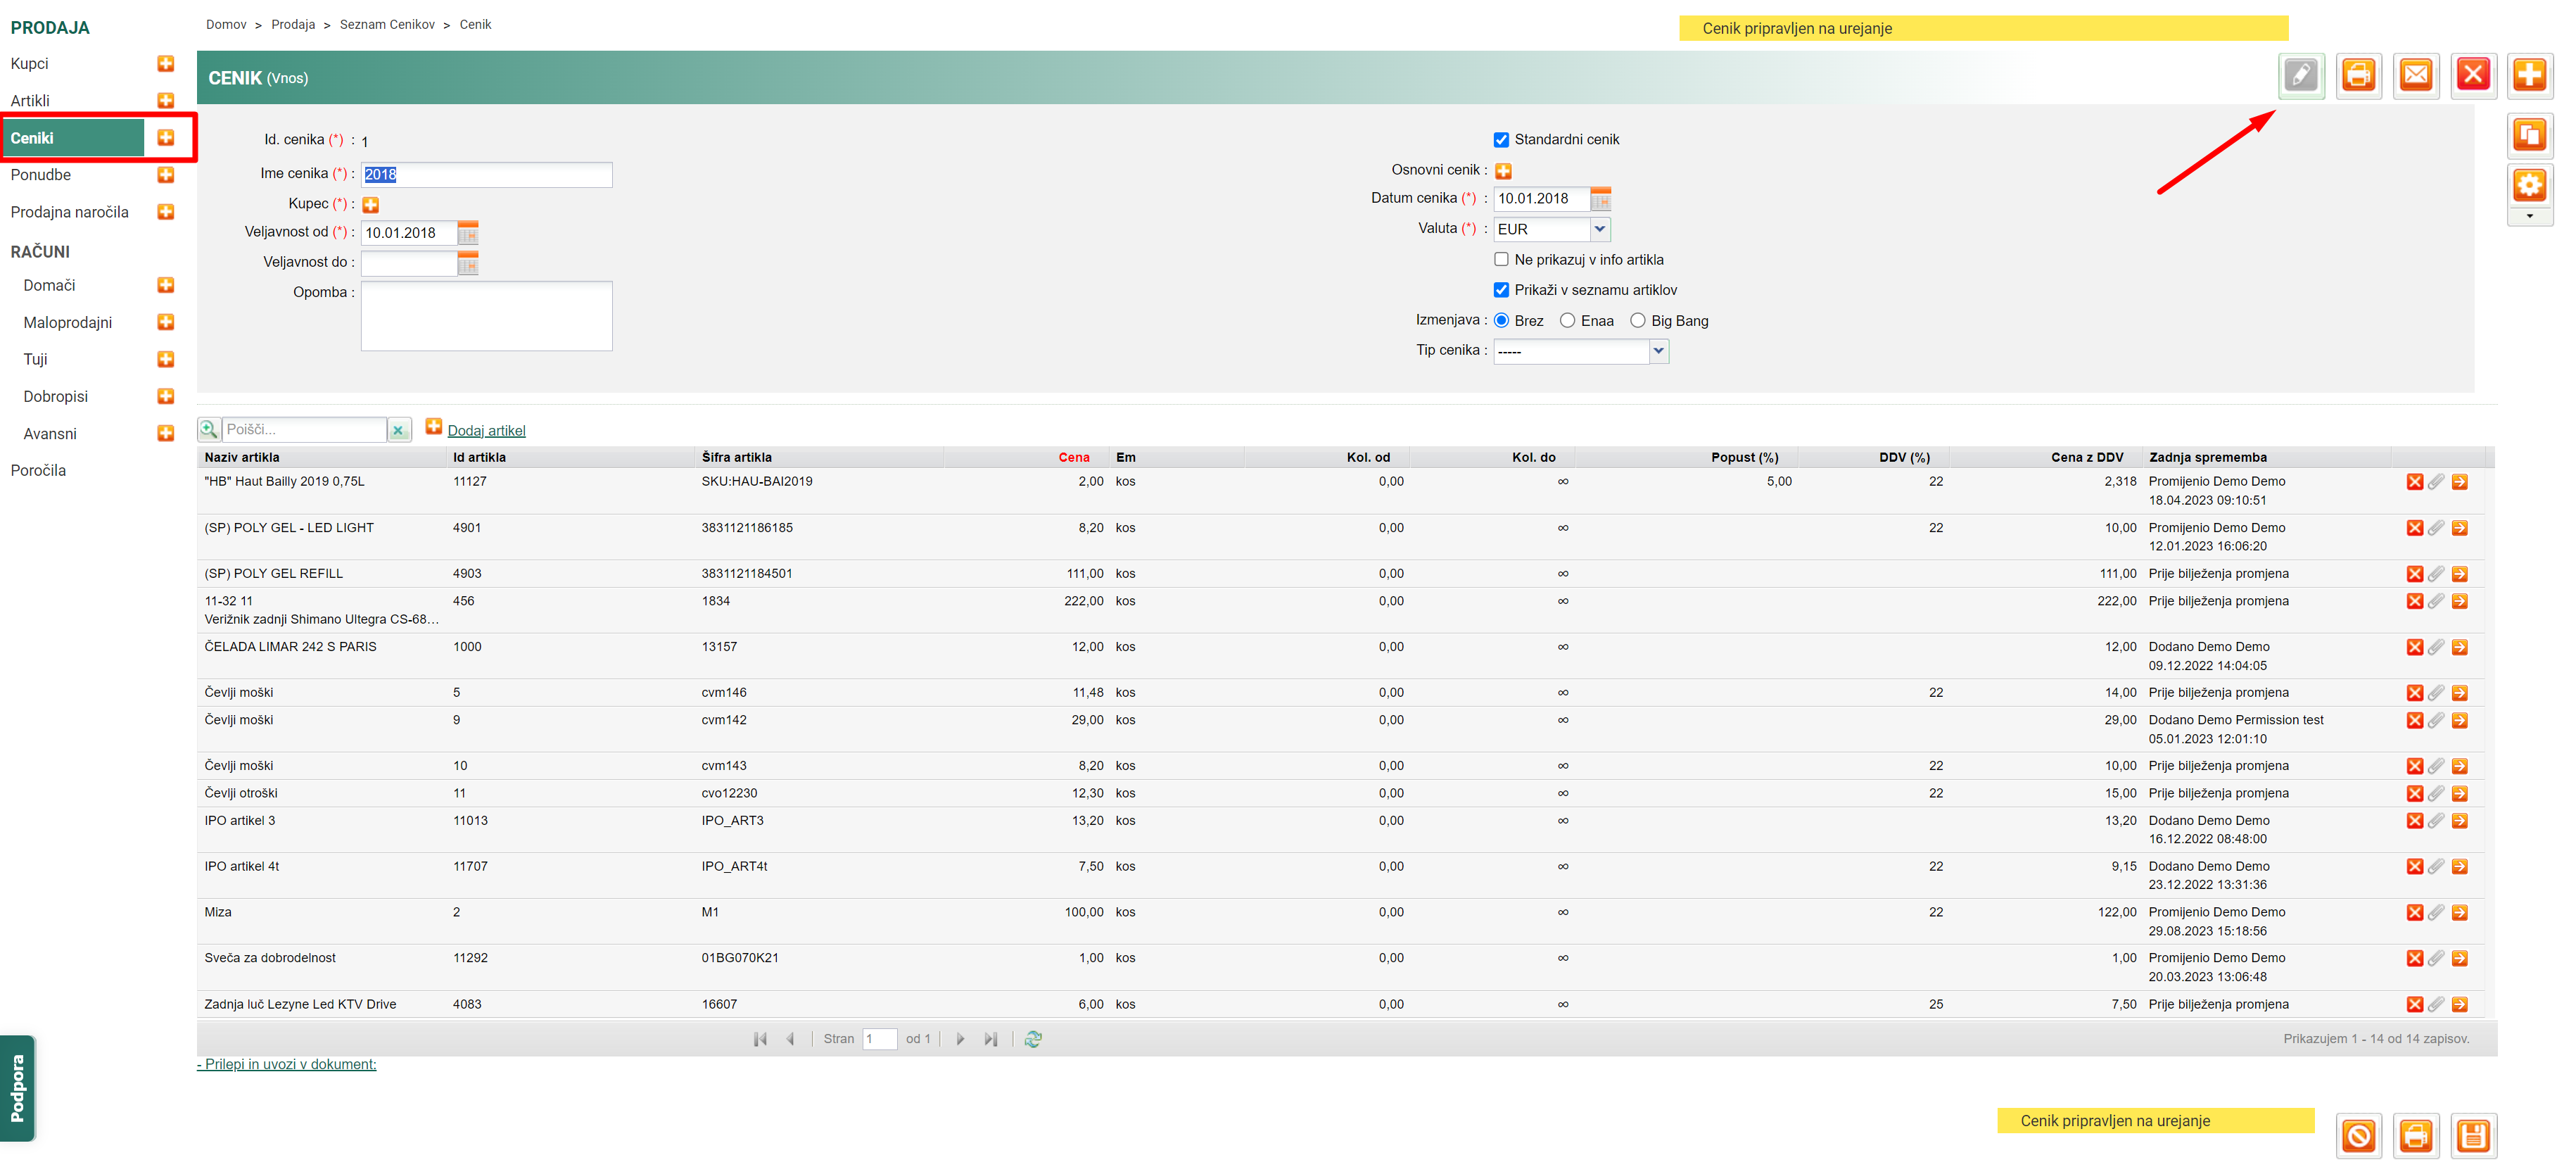This screenshot has width=2576, height=1167.
Task: Uncheck the Standardni cenik checkbox
Action: pos(1501,140)
